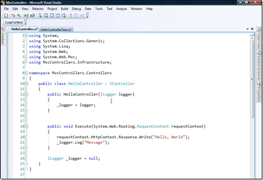Open the View menu

[25, 9]
